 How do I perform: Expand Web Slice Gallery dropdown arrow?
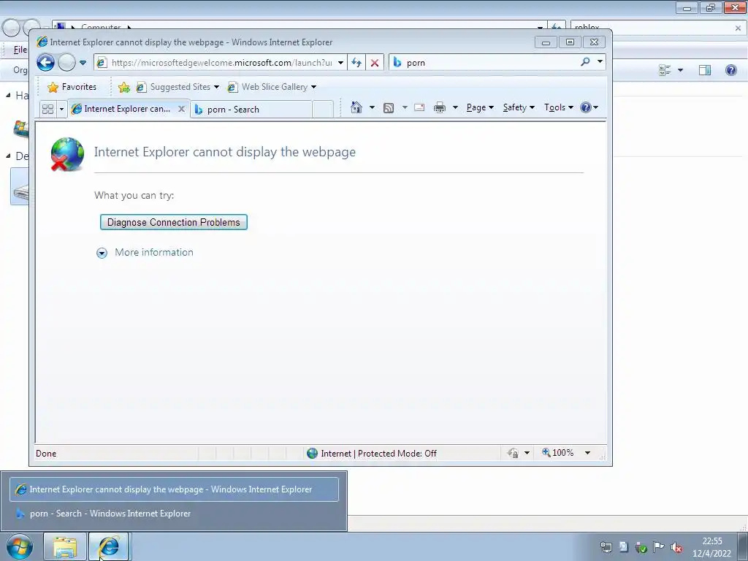pos(313,87)
